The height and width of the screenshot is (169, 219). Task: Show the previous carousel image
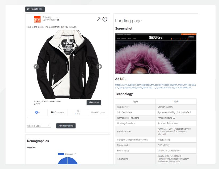click(x=36, y=67)
